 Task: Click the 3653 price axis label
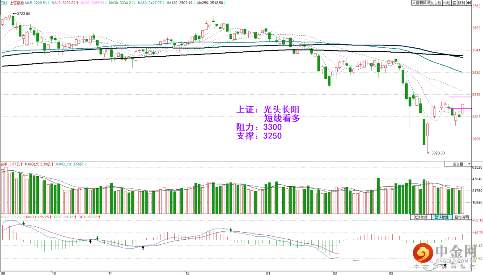[476, 28]
